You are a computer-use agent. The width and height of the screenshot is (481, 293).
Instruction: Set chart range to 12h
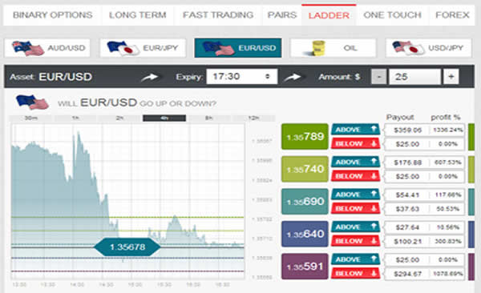pyautogui.click(x=253, y=118)
